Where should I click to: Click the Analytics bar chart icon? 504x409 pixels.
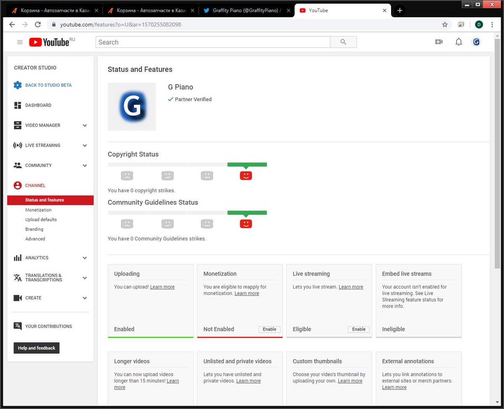coord(18,258)
